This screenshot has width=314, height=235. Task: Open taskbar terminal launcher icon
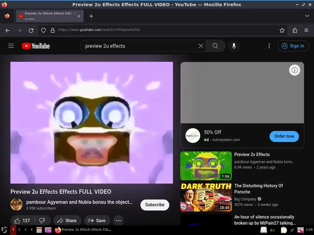coord(48,230)
